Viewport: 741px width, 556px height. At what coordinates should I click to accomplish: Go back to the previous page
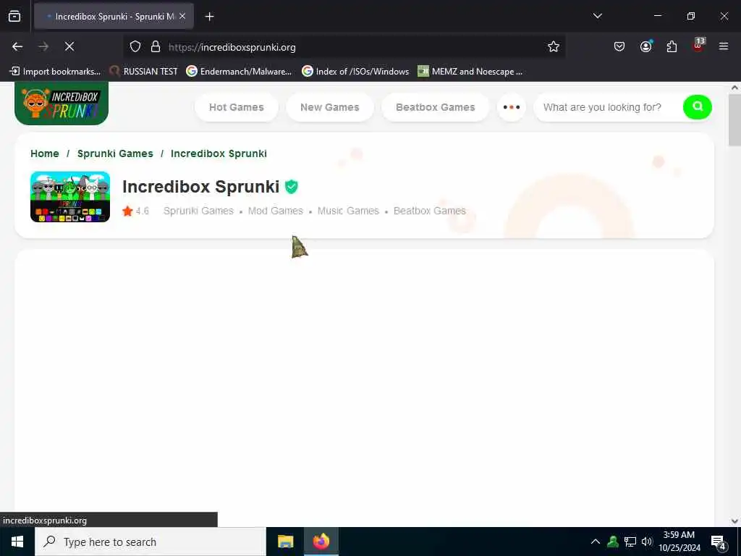(17, 46)
